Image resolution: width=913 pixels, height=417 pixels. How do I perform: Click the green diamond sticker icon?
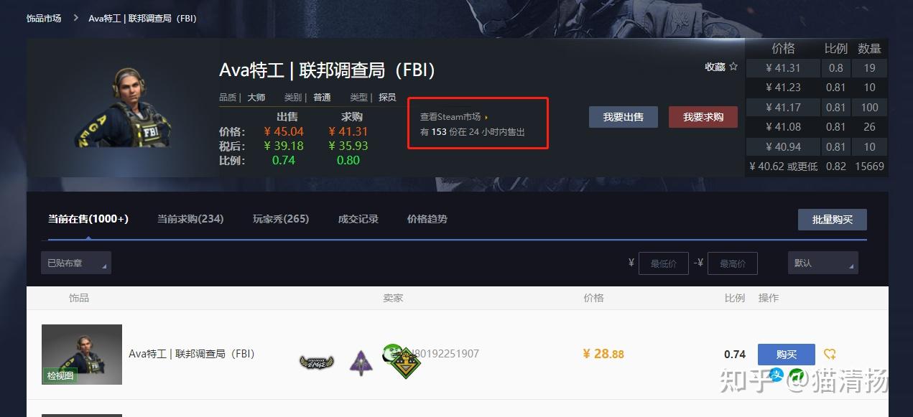click(406, 364)
